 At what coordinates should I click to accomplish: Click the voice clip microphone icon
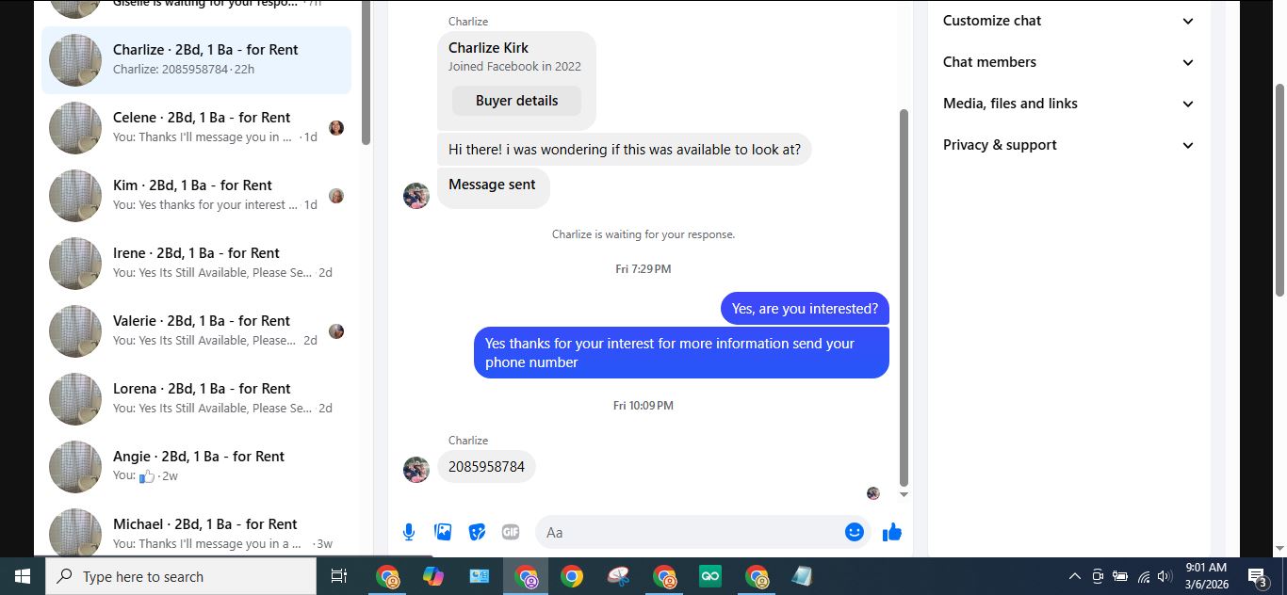click(x=409, y=532)
